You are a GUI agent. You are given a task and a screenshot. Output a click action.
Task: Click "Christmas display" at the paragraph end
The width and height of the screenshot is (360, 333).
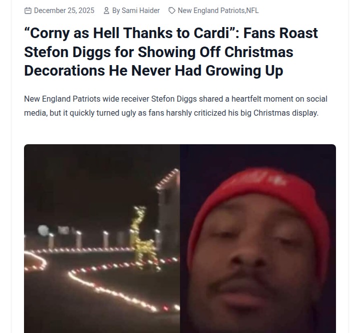(x=286, y=113)
